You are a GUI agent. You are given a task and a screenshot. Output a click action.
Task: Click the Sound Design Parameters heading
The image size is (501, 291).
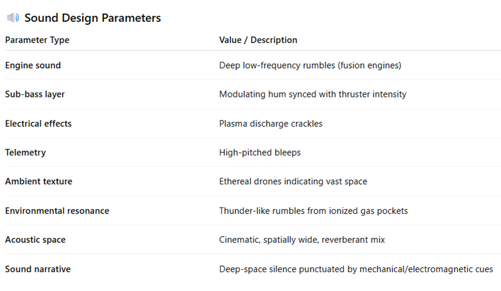pos(92,18)
